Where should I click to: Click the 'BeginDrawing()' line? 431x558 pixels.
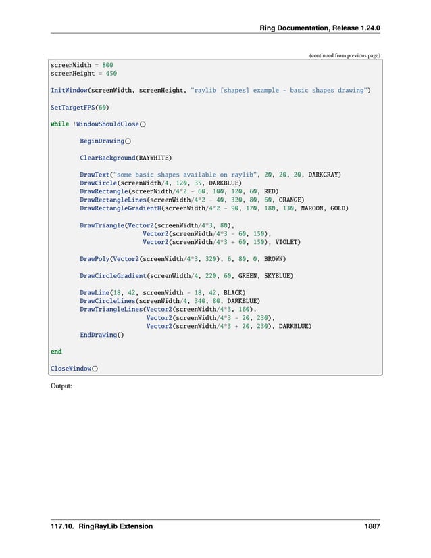(x=105, y=141)
